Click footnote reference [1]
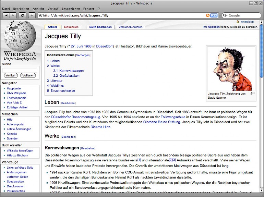The width and height of the screenshot is (264, 197). click(x=139, y=160)
